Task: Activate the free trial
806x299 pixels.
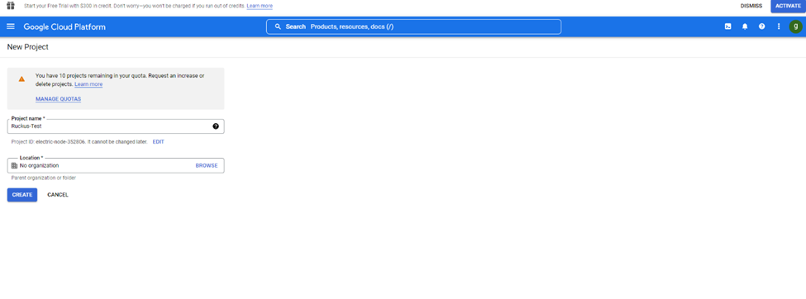Action: [x=788, y=6]
